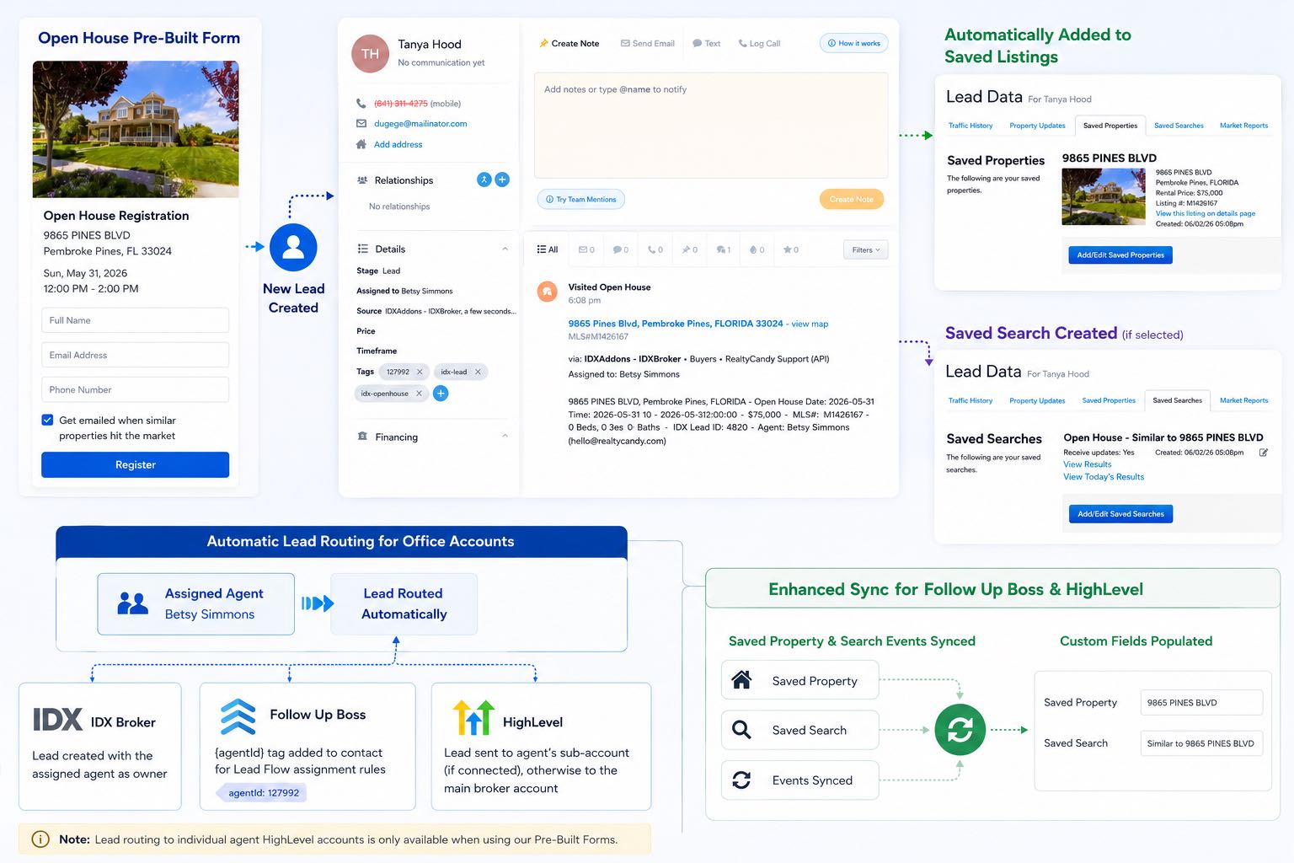This screenshot has width=1294, height=863.
Task: Click the TH avatar for Tanya Hood
Action: pos(370,54)
